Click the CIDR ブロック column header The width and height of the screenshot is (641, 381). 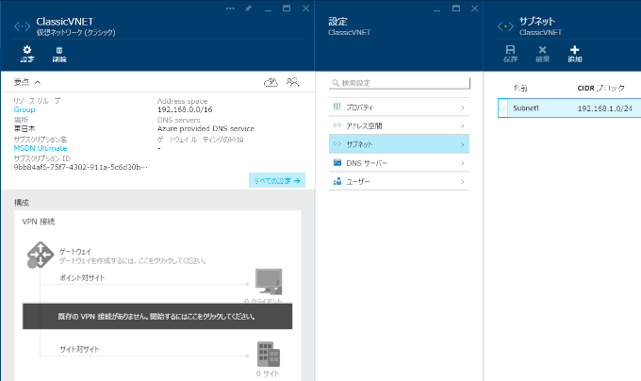600,88
